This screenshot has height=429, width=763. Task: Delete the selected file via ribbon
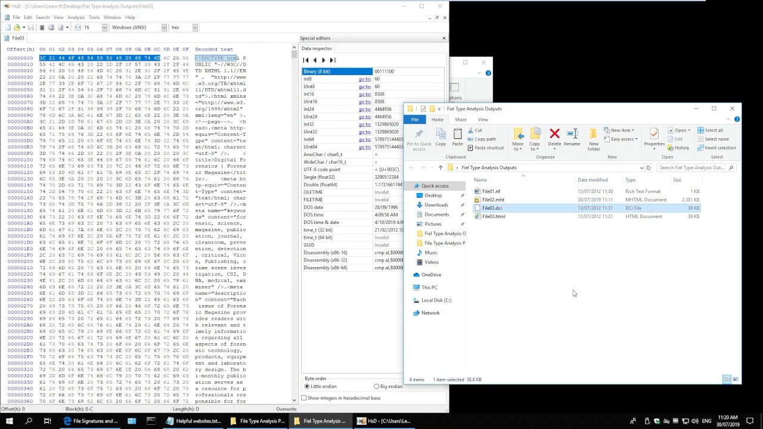[x=554, y=137]
